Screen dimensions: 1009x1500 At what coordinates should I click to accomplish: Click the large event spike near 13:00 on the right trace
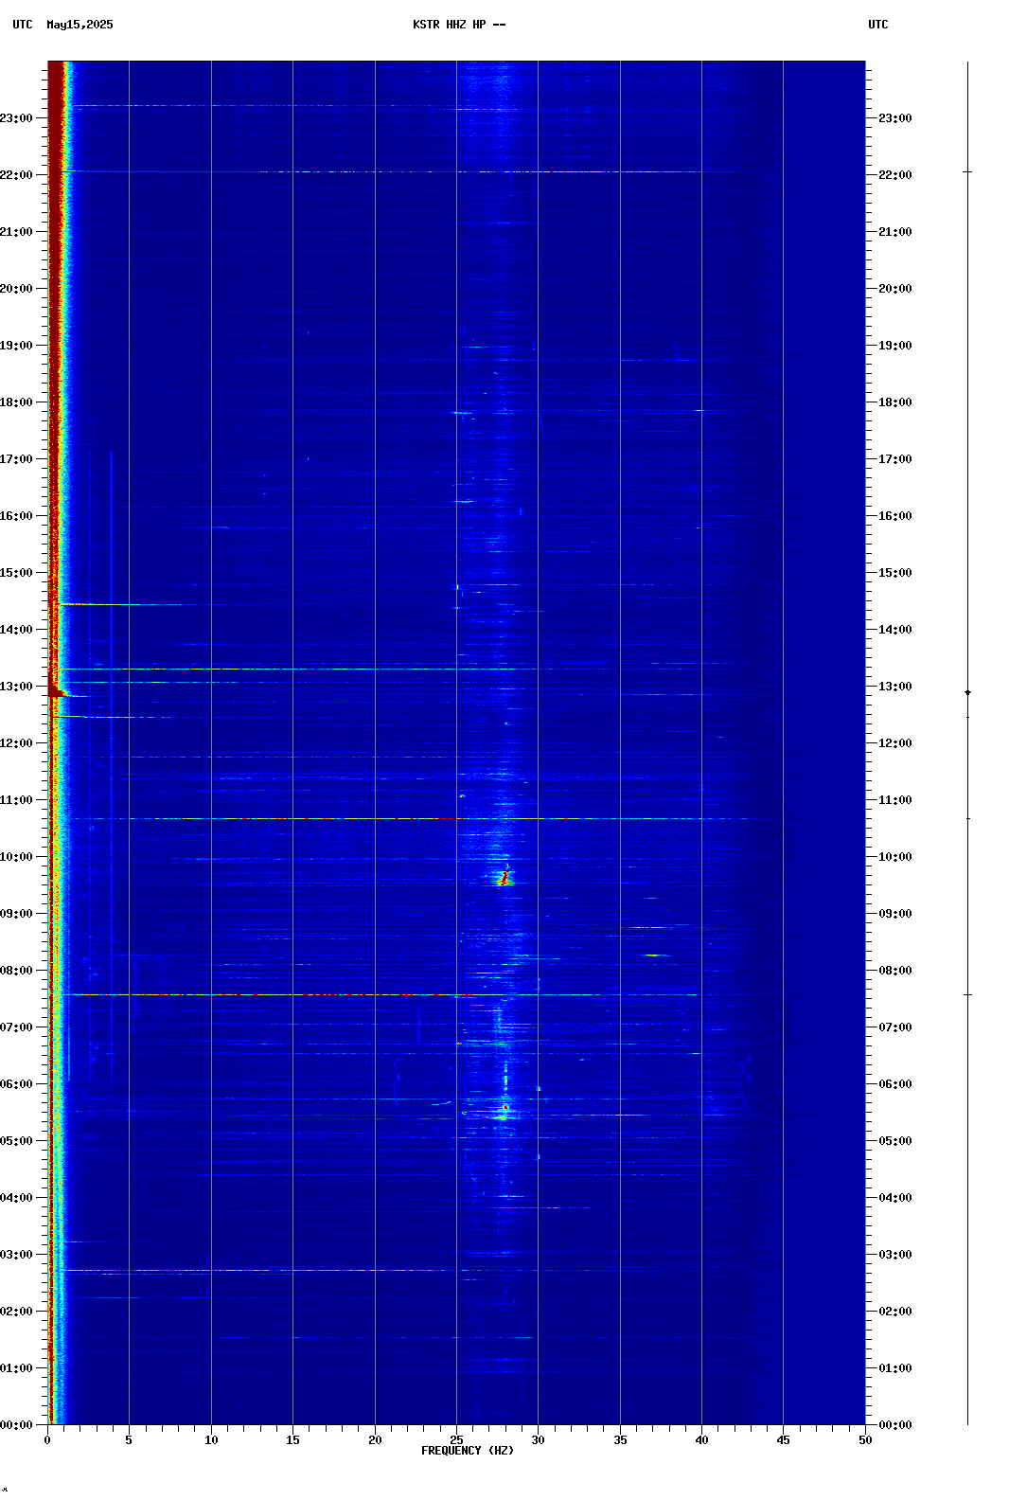967,693
